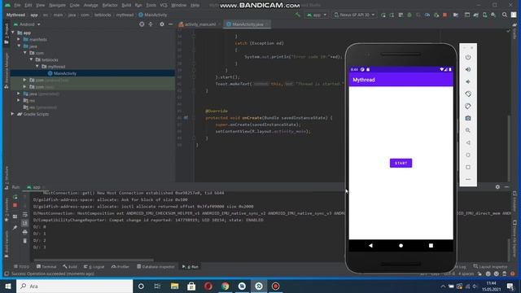Tap emulator sidebar Overview square

pos(468,167)
